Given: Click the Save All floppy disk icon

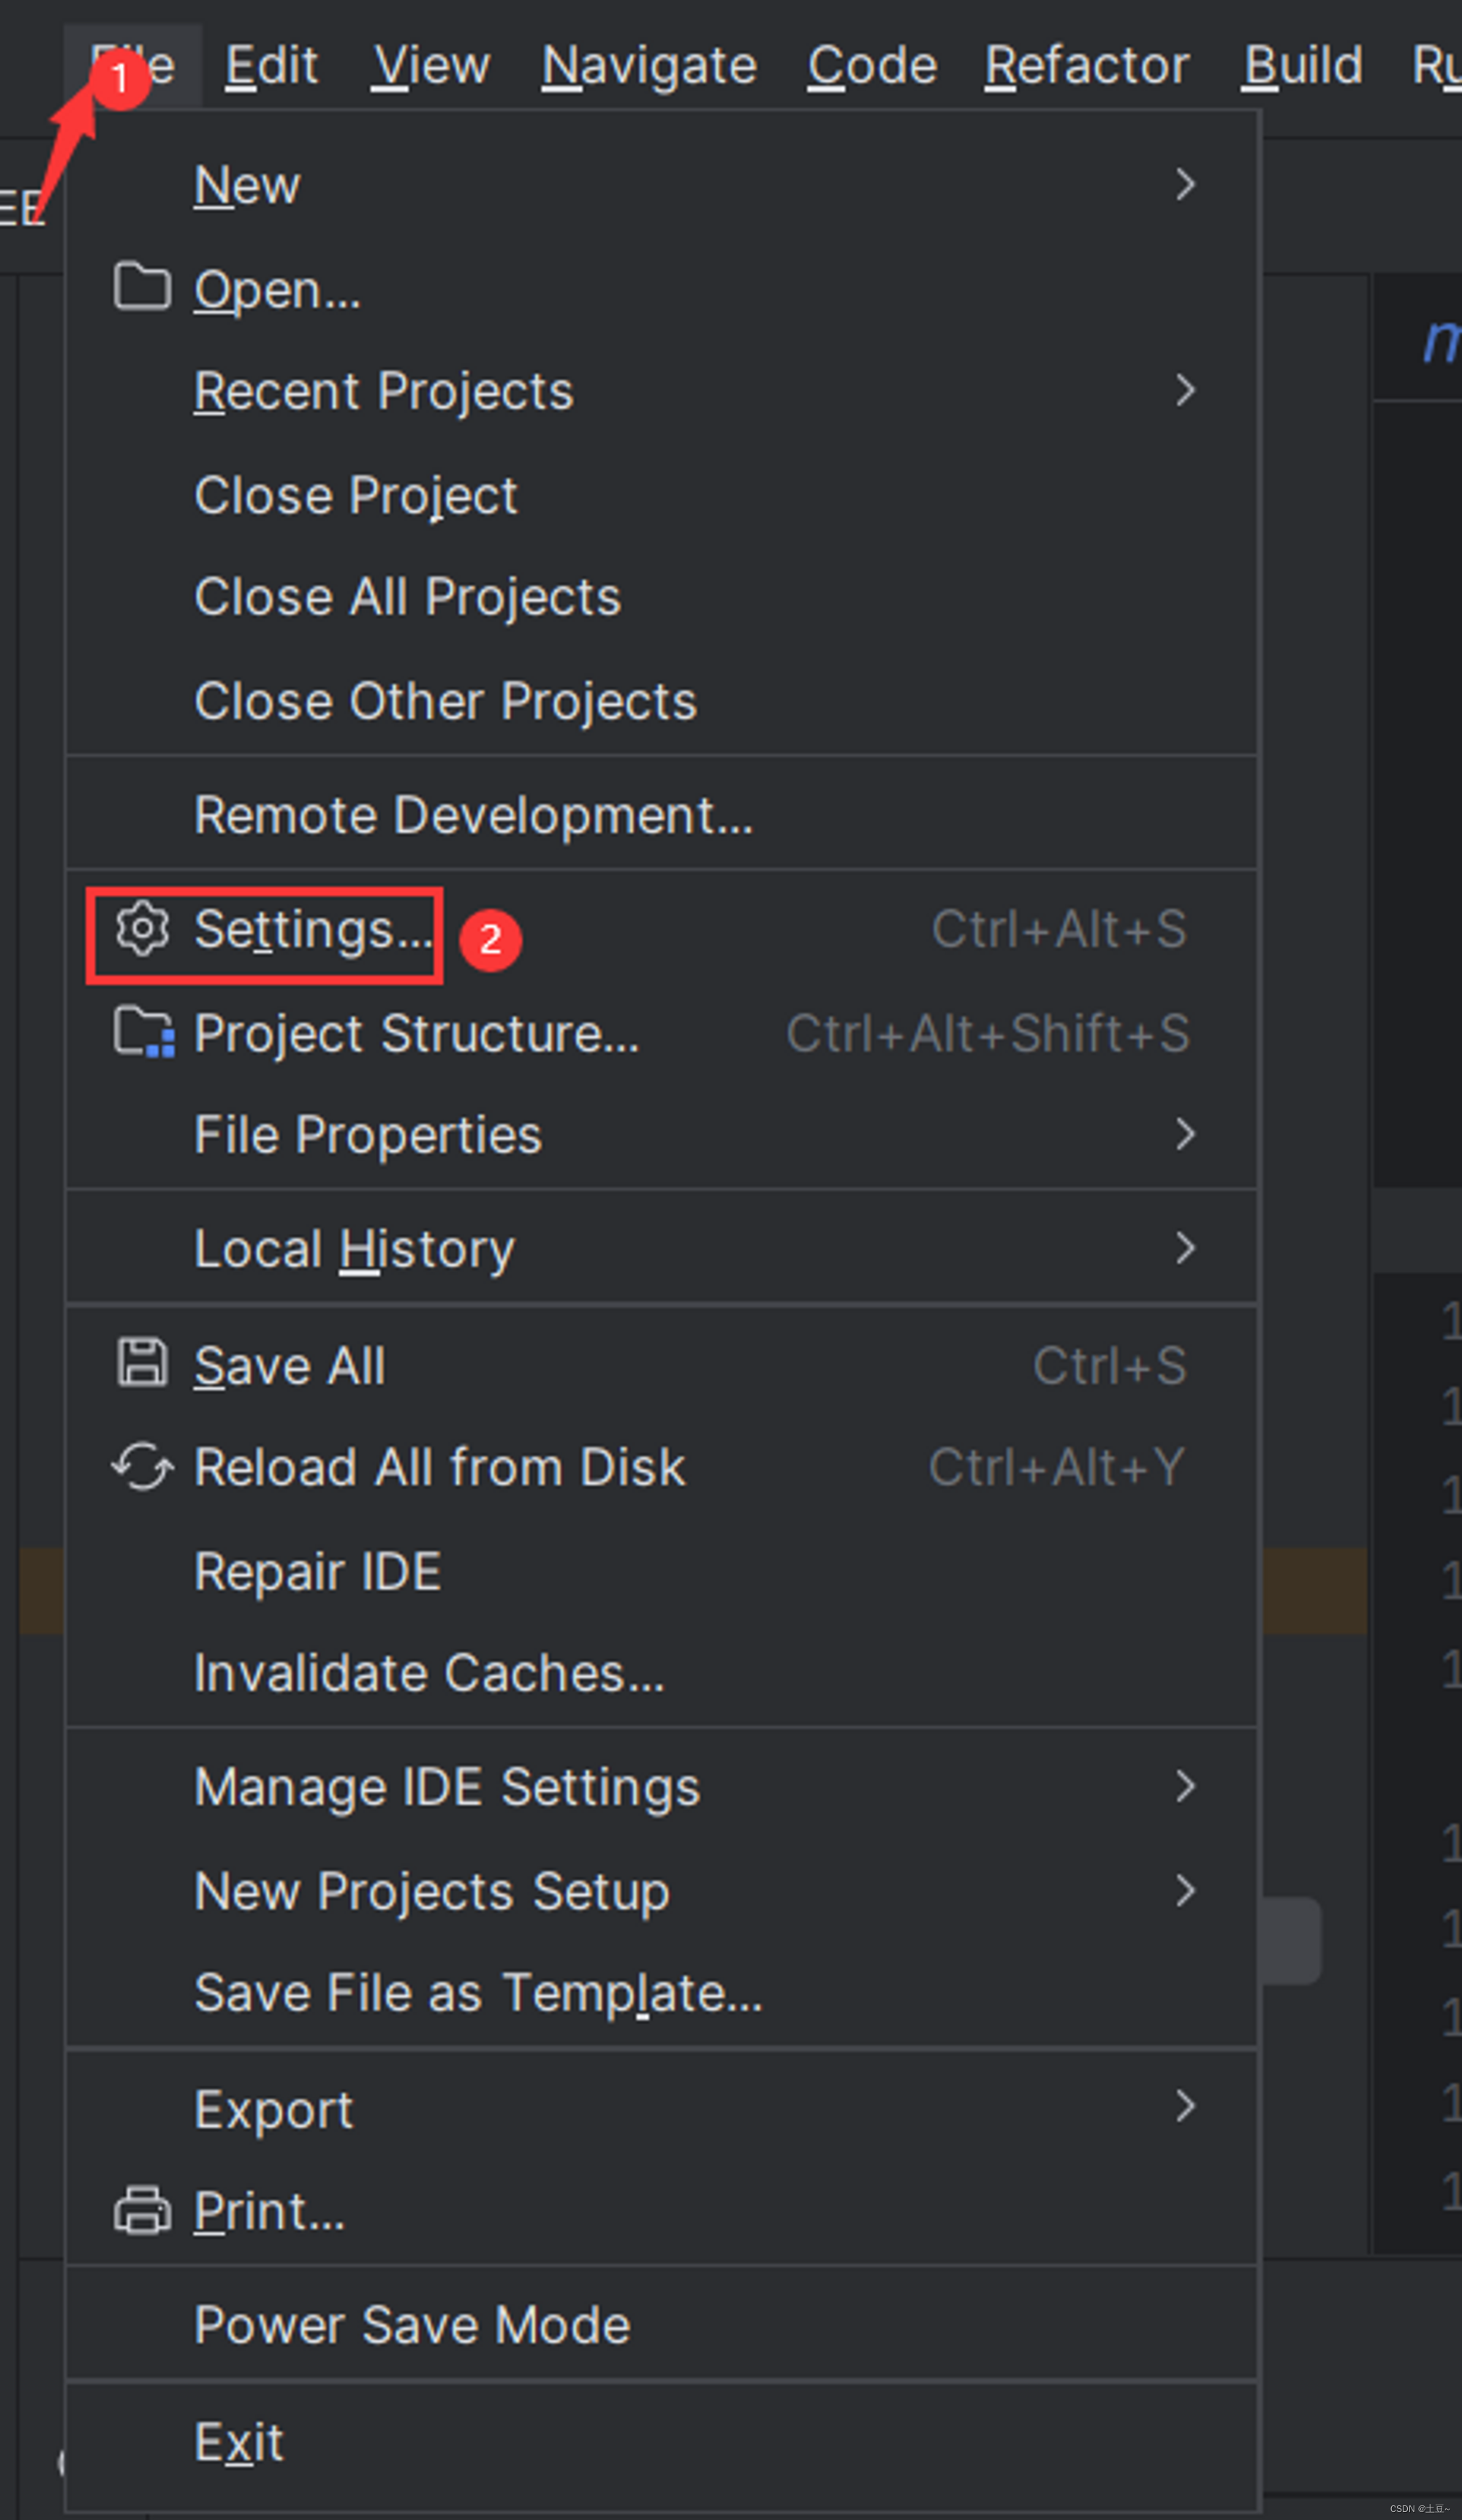Looking at the screenshot, I should pos(142,1364).
